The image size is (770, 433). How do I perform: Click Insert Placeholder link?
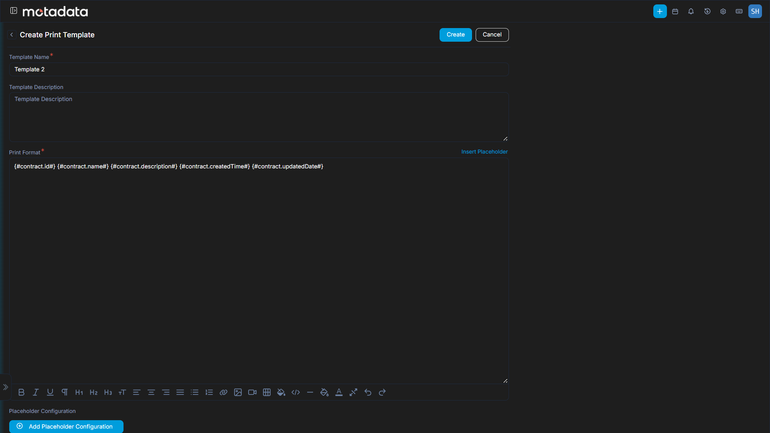click(x=484, y=152)
